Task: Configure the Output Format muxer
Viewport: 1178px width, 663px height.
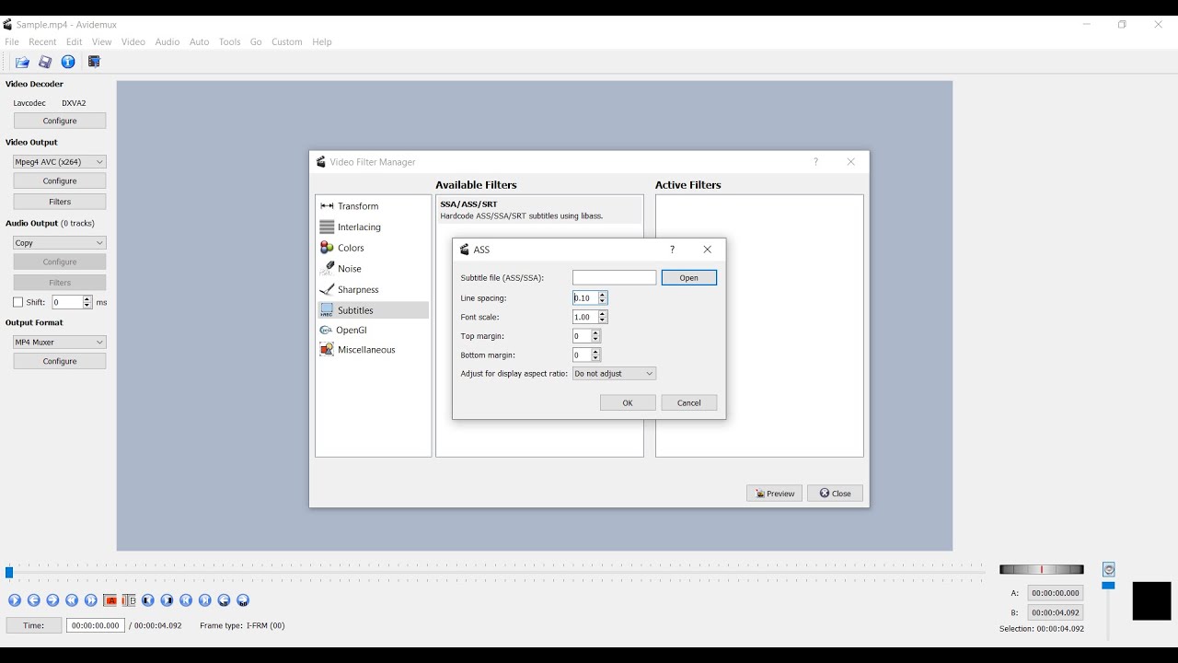Action: pyautogui.click(x=60, y=361)
